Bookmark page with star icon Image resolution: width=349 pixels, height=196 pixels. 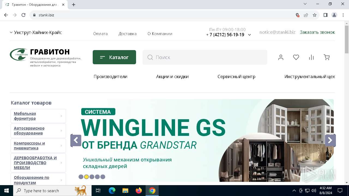click(315, 15)
